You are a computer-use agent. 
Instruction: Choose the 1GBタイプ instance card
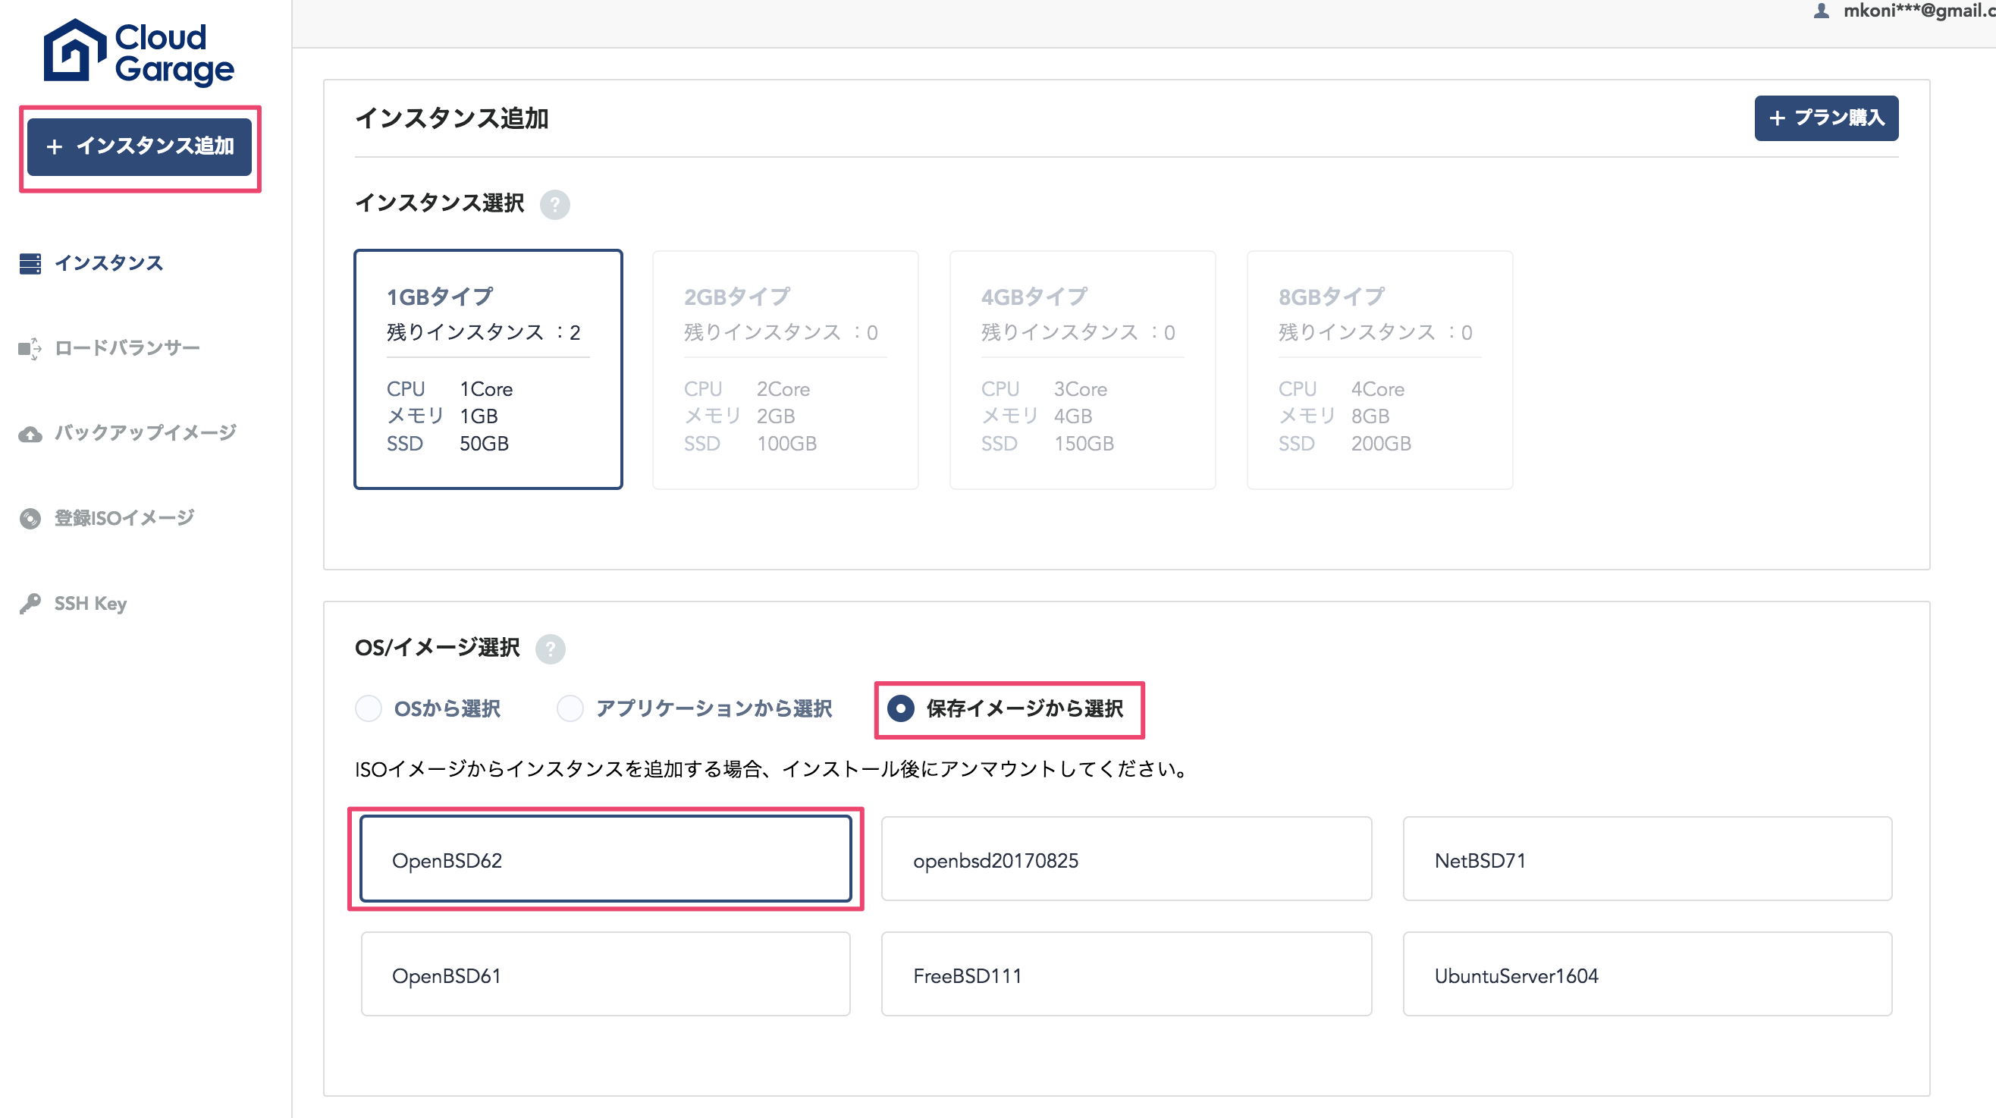click(488, 369)
